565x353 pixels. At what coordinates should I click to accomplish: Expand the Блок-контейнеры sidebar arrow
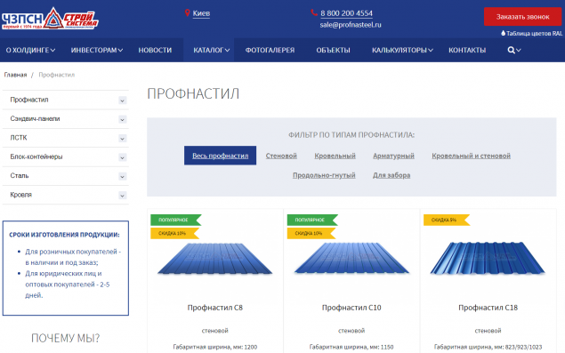coord(123,157)
